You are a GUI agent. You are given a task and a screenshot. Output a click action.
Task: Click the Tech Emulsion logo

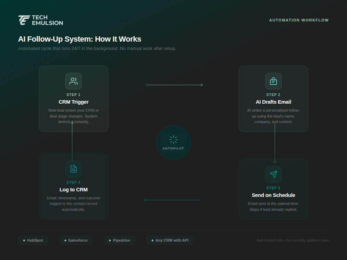41,20
